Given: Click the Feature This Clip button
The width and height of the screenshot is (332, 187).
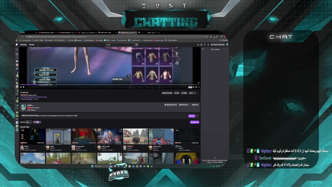Looking at the screenshot, I should [x=167, y=93].
